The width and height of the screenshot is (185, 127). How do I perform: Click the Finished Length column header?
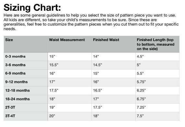[155, 44]
